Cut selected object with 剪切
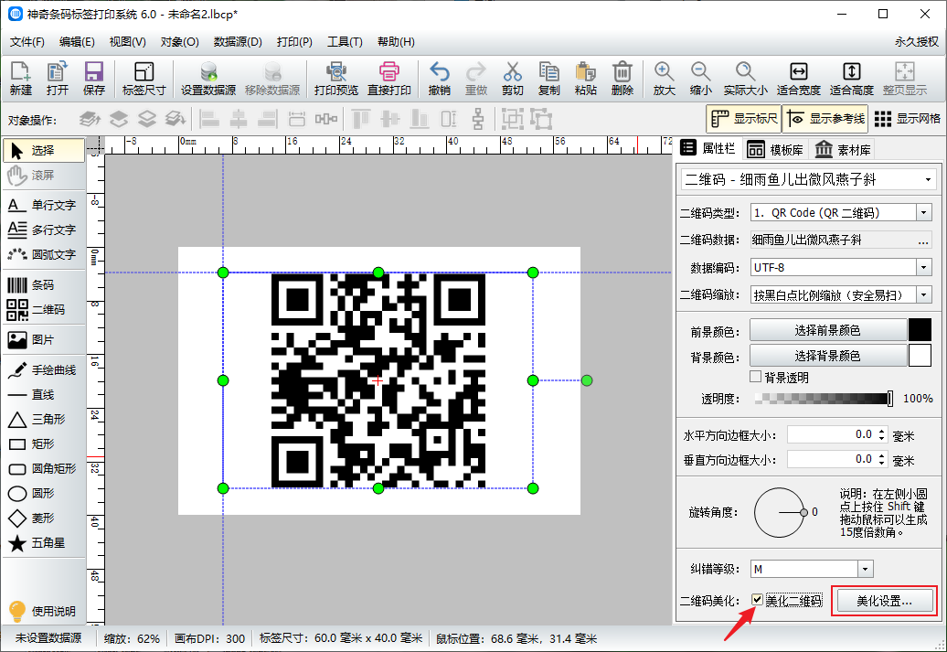947x652 pixels. pos(512,79)
